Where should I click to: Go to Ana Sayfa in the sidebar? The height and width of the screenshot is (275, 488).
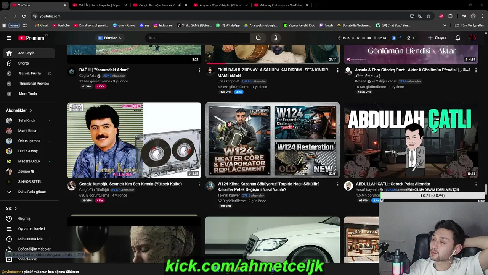(29, 53)
